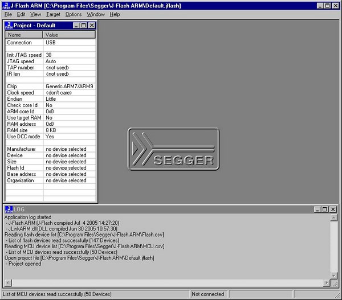342x300 pixels.
Task: Click the LOG scroll left arrow
Action: [7, 283]
